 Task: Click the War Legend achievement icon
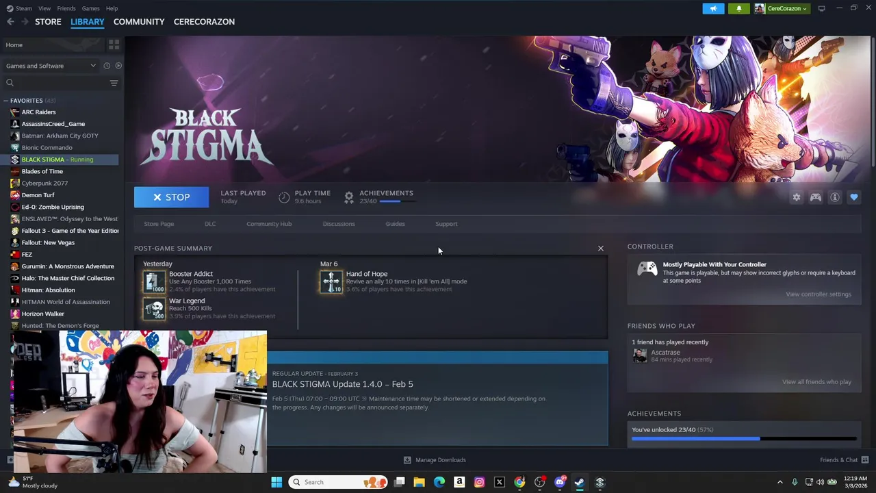[154, 309]
